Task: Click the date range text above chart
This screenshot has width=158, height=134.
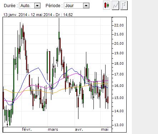Action: click(38, 15)
